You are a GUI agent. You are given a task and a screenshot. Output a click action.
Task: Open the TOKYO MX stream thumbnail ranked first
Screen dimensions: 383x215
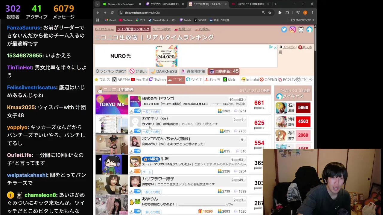112,105
